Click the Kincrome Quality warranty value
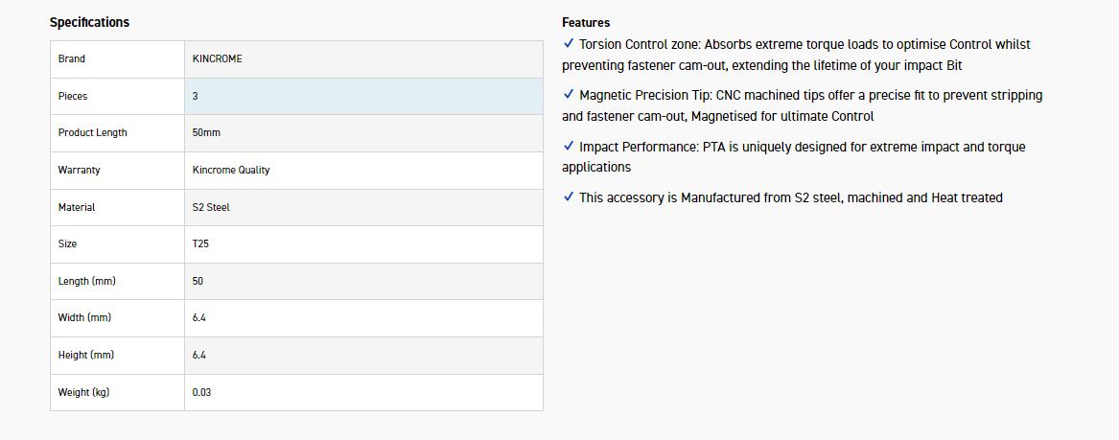 point(231,170)
